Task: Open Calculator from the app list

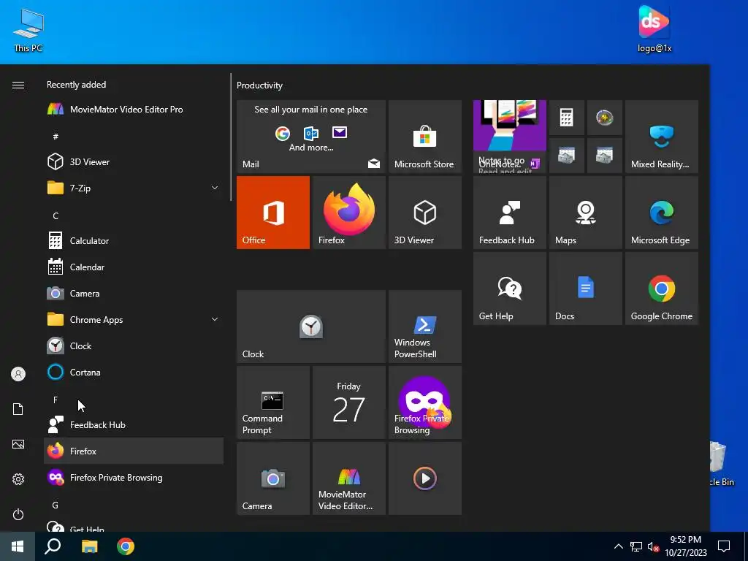Action: coord(134,240)
